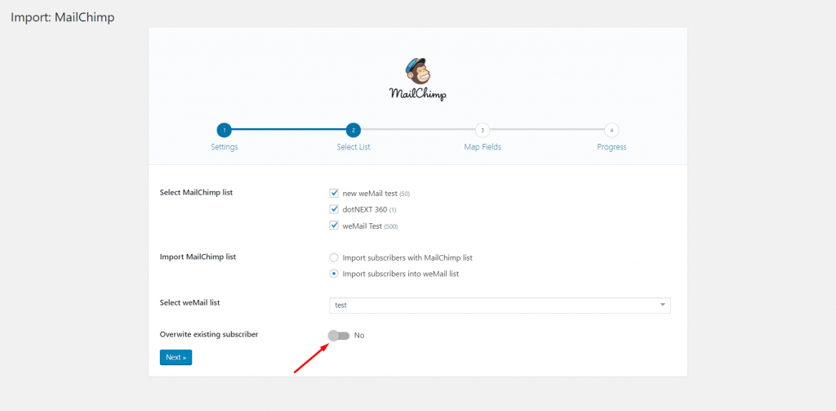Click the No text beside the toggle
Viewport: 836px width, 411px height.
359,335
